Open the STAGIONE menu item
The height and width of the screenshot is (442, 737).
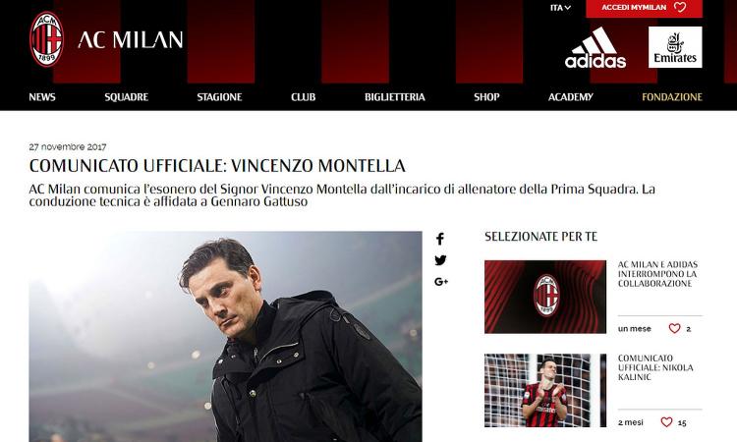219,97
